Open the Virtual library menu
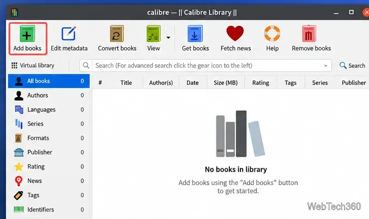Screen dimensions: 369x219 tap(33, 65)
